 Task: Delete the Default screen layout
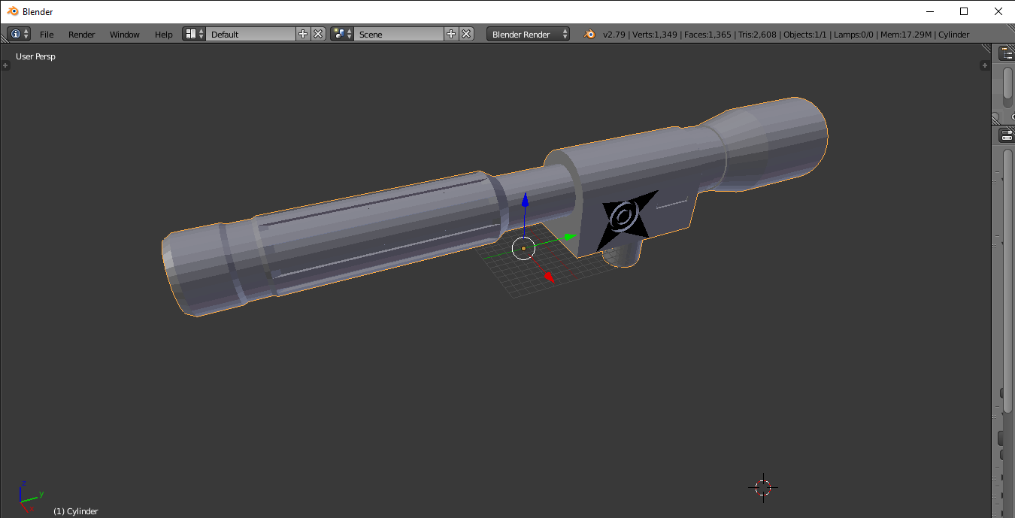tap(318, 34)
